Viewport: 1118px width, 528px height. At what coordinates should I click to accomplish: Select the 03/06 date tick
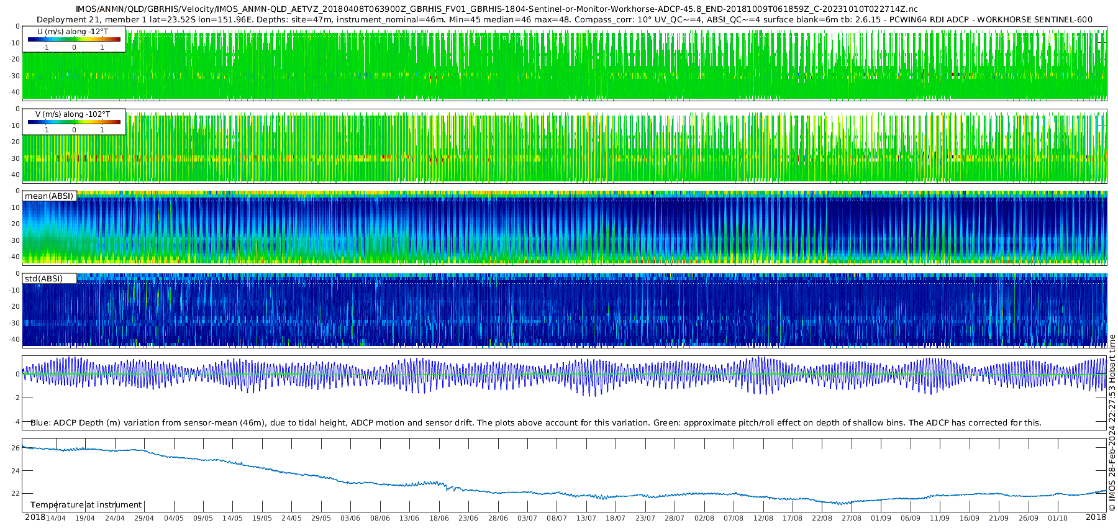[350, 518]
